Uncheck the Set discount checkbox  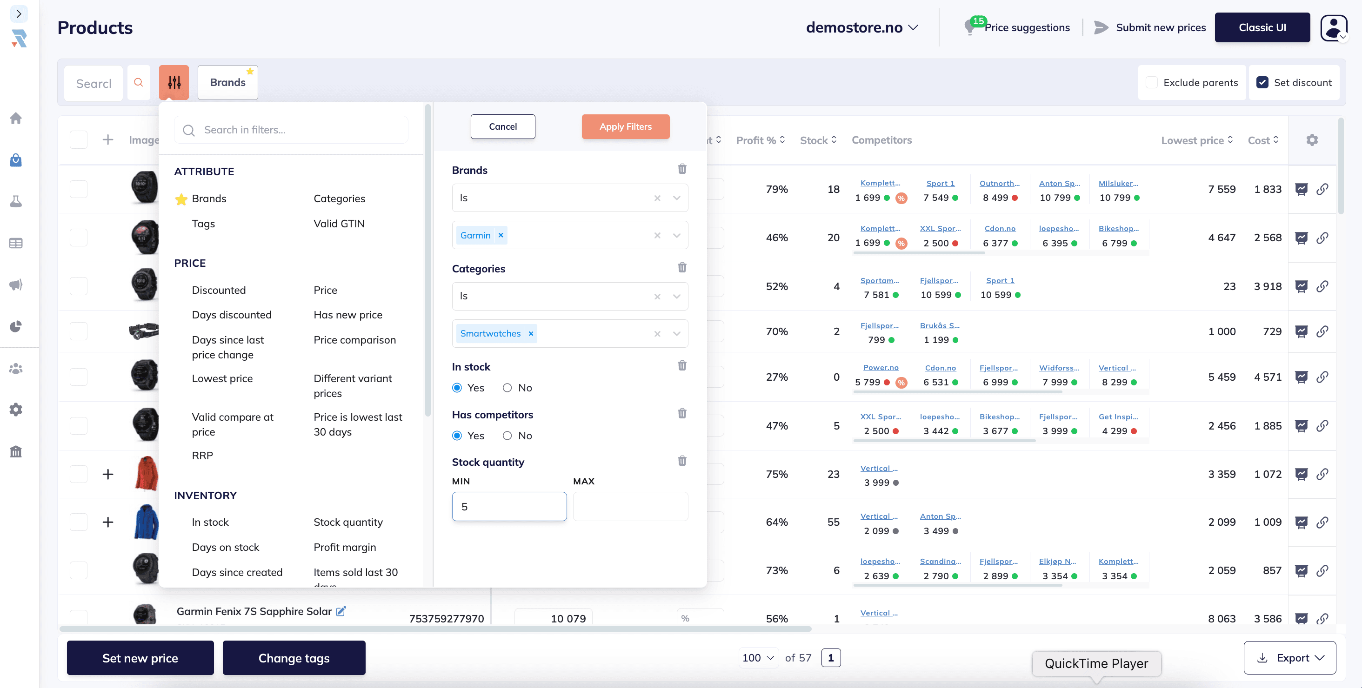point(1262,82)
